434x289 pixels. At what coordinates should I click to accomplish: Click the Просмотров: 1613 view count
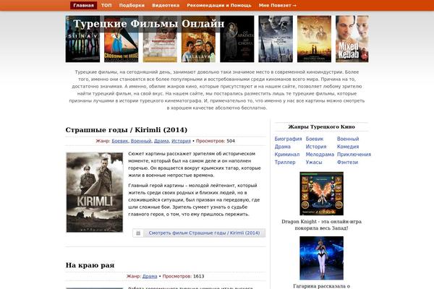click(183, 276)
